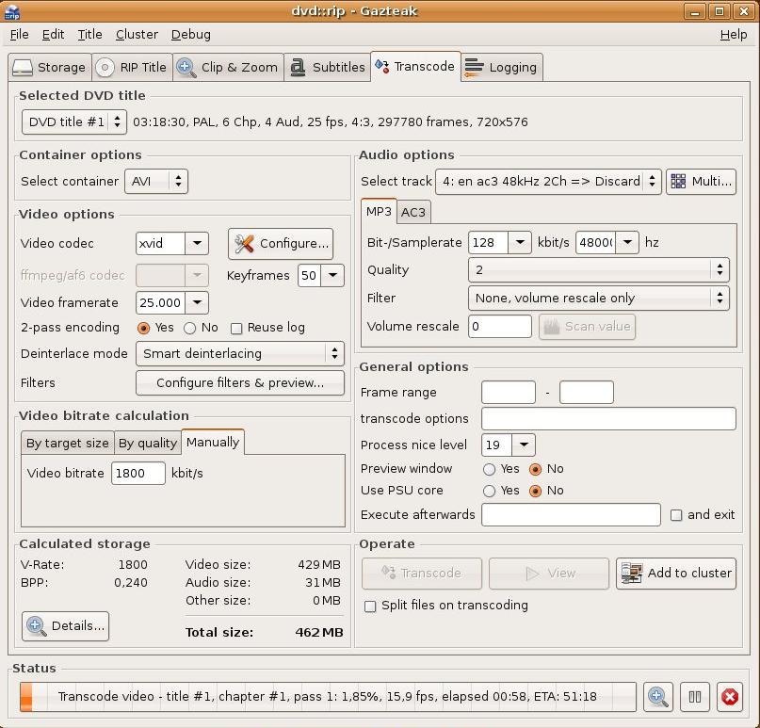Select No for 2-pass encoding
Screen dimensions: 760x728
pyautogui.click(x=190, y=328)
